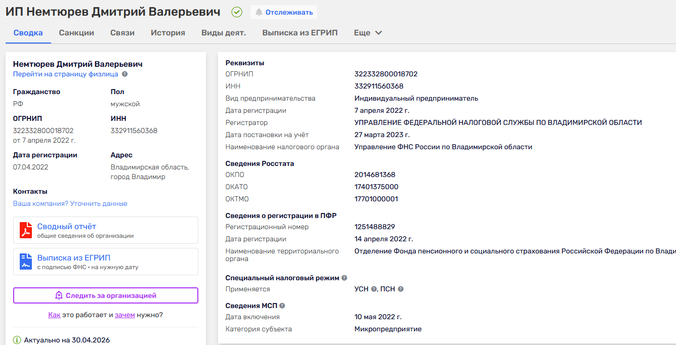Open the зачем link under the follow button

(x=125, y=315)
